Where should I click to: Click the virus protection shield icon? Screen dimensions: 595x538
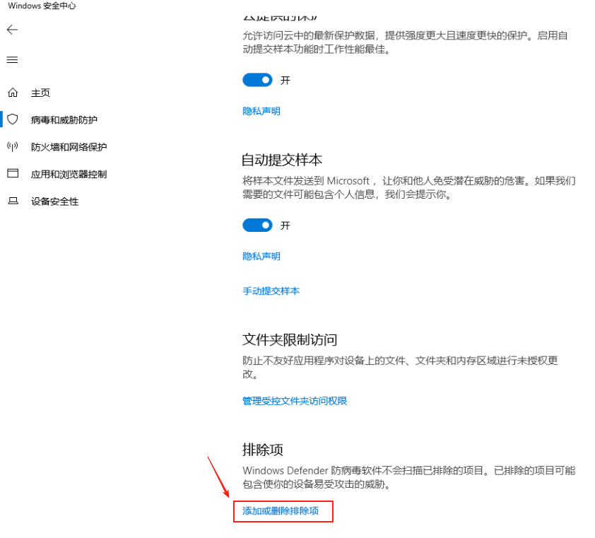[x=12, y=119]
